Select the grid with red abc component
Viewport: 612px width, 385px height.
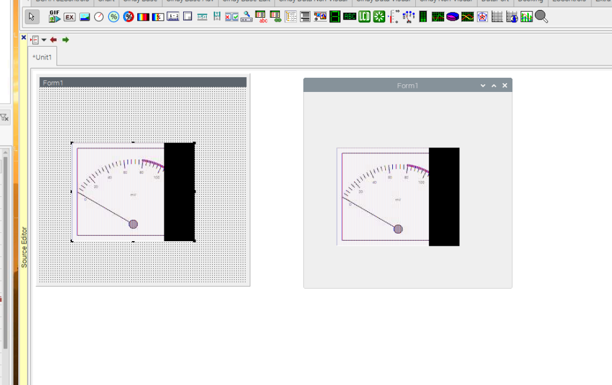click(261, 17)
